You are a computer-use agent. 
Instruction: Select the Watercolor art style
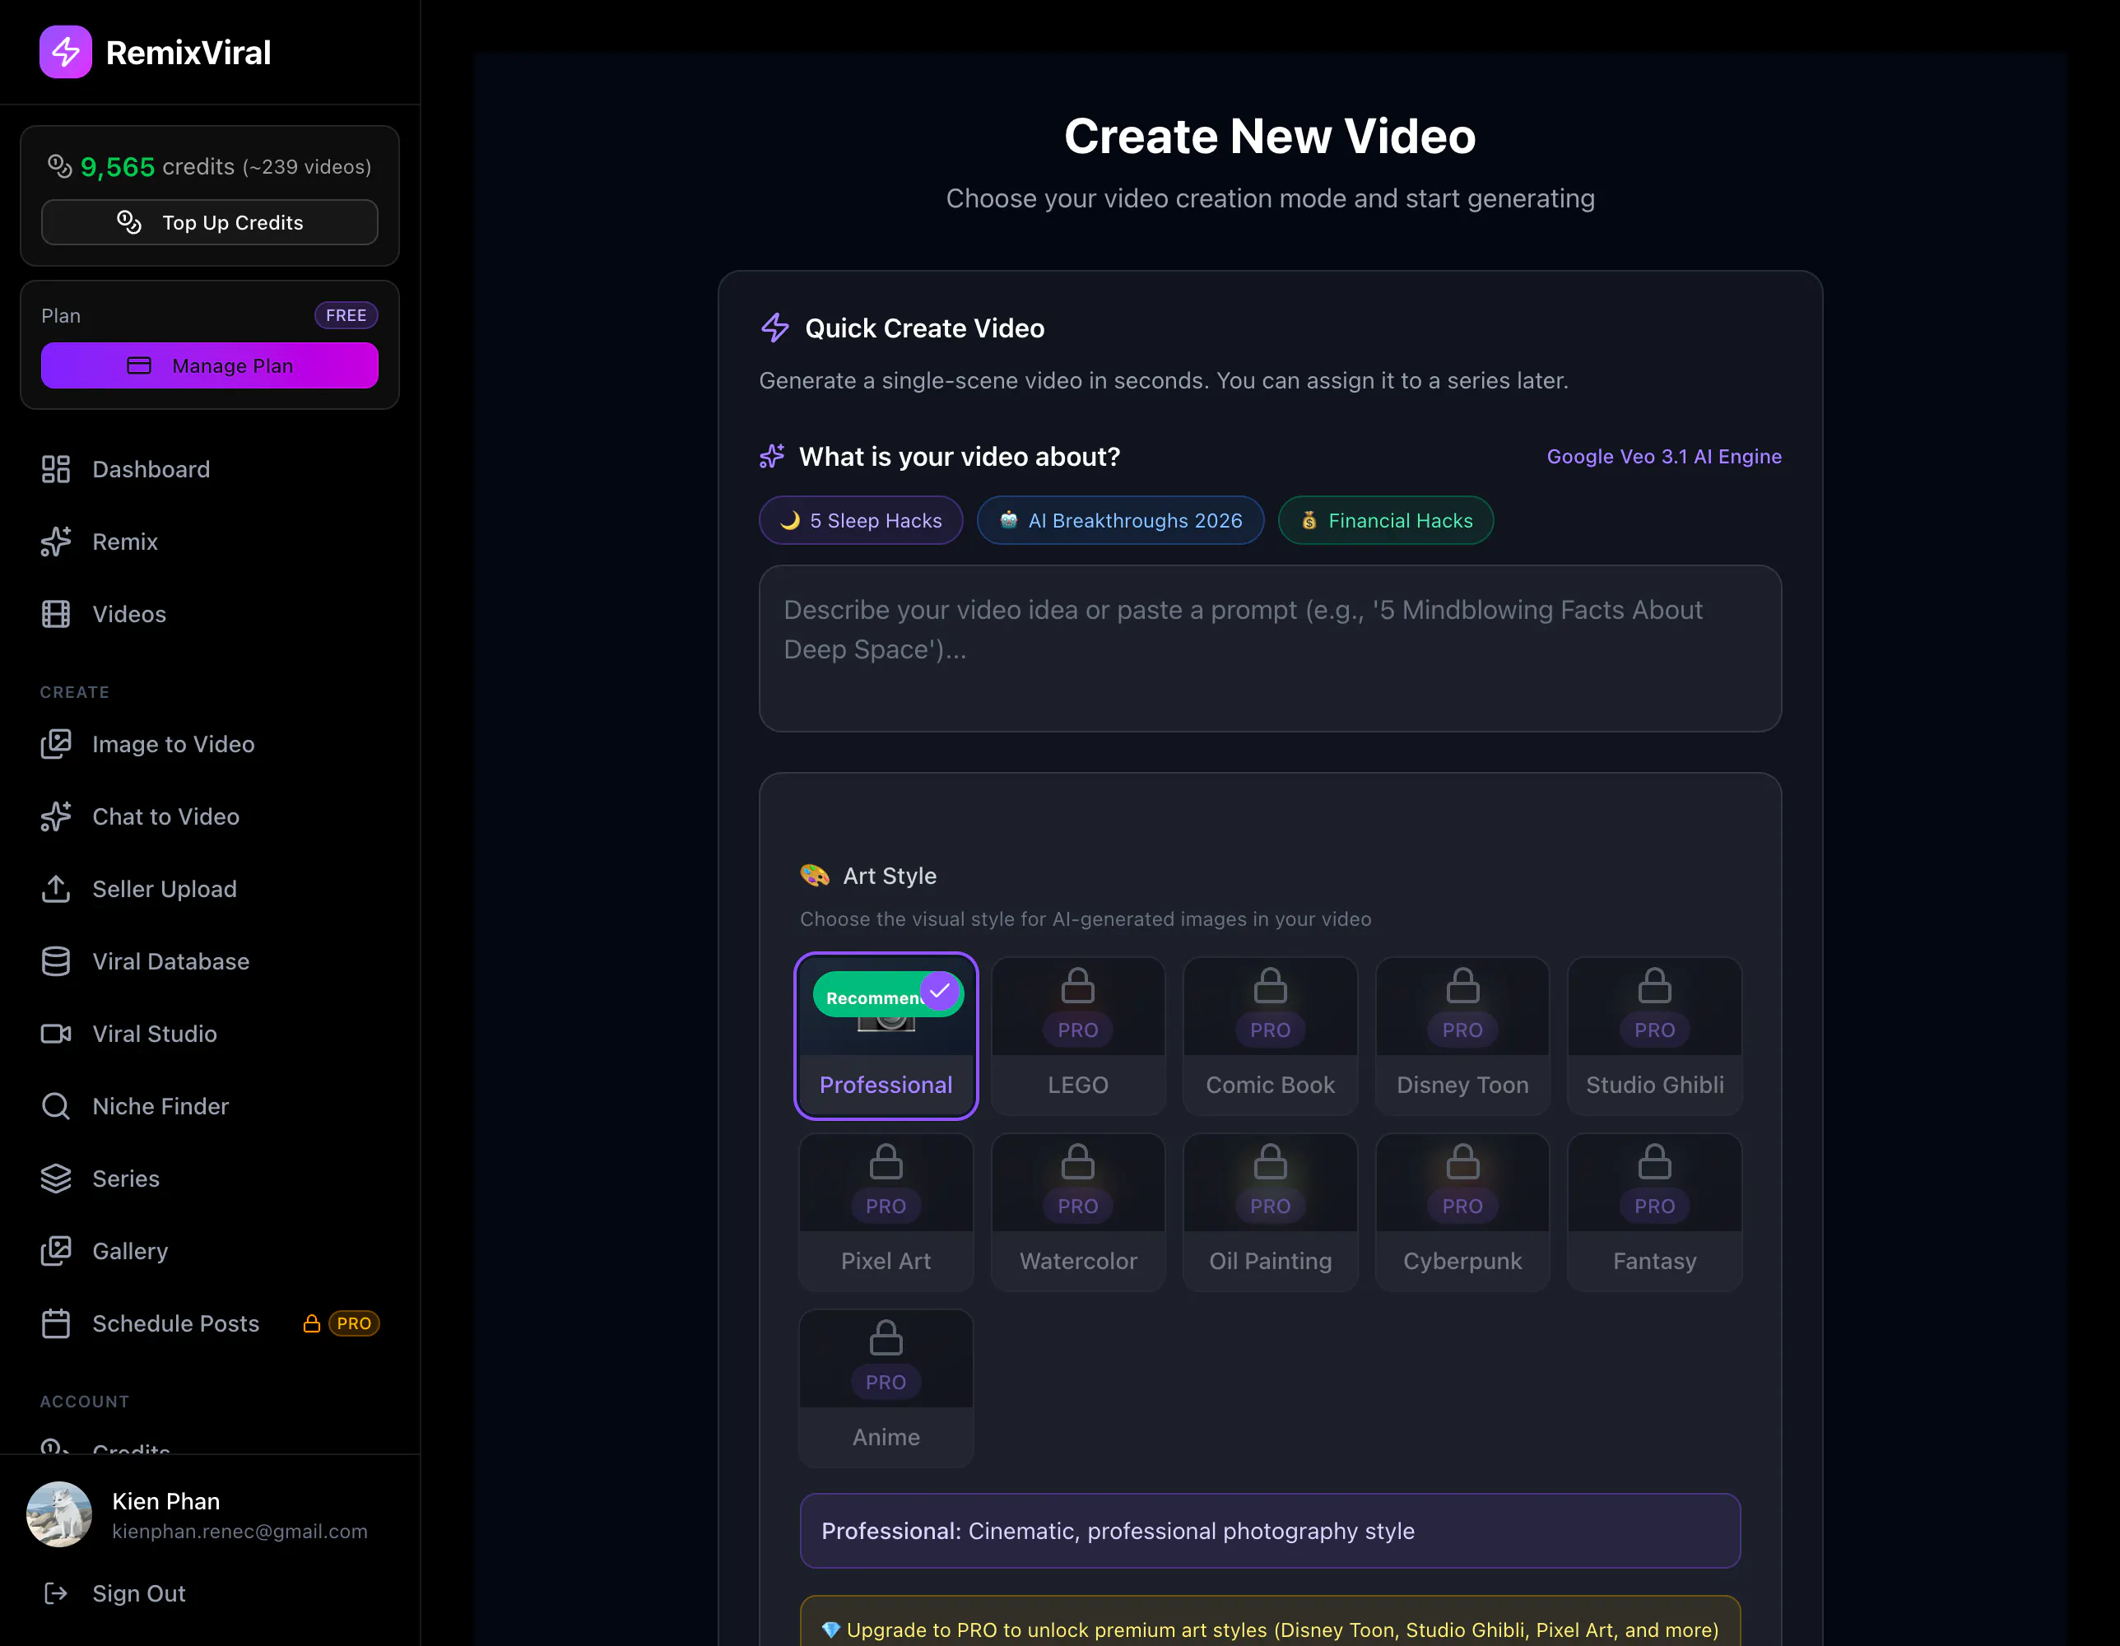[x=1077, y=1212]
